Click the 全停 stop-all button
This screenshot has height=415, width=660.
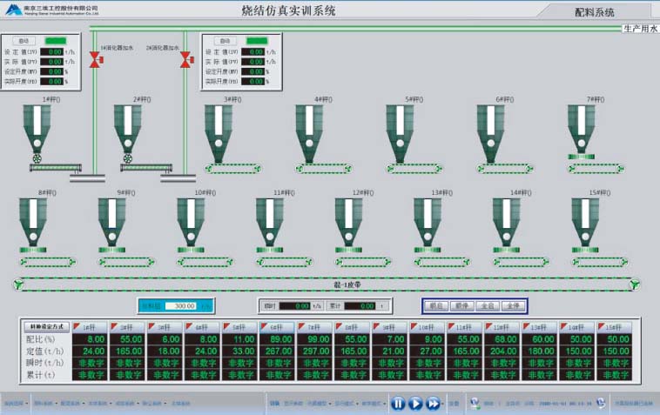pos(513,306)
